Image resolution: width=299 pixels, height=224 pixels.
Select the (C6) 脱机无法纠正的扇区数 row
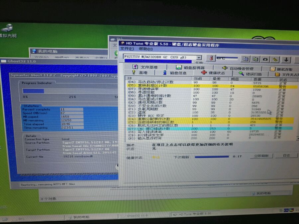[x=210, y=125]
